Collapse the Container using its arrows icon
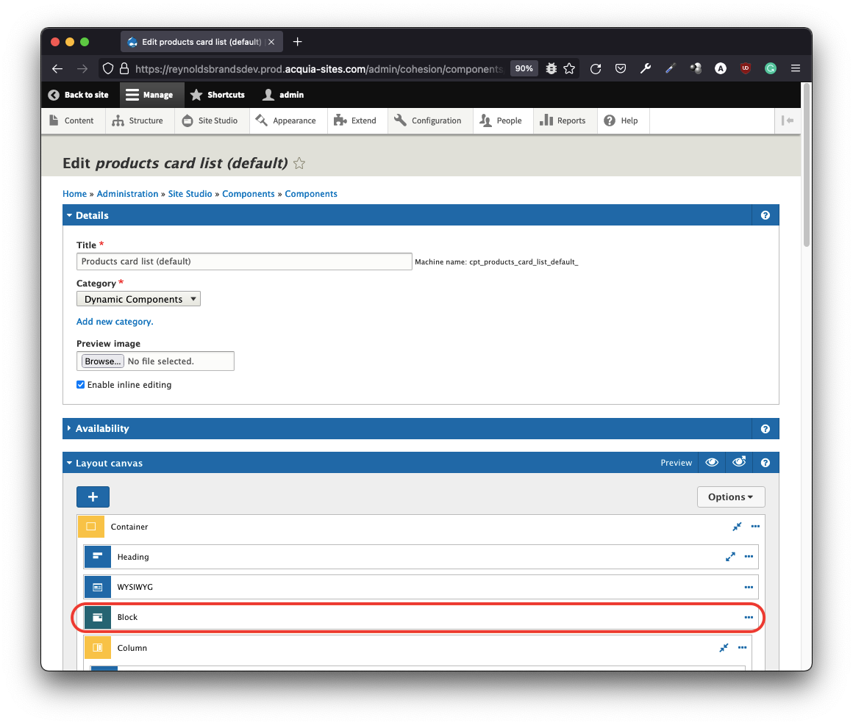 pyautogui.click(x=737, y=527)
